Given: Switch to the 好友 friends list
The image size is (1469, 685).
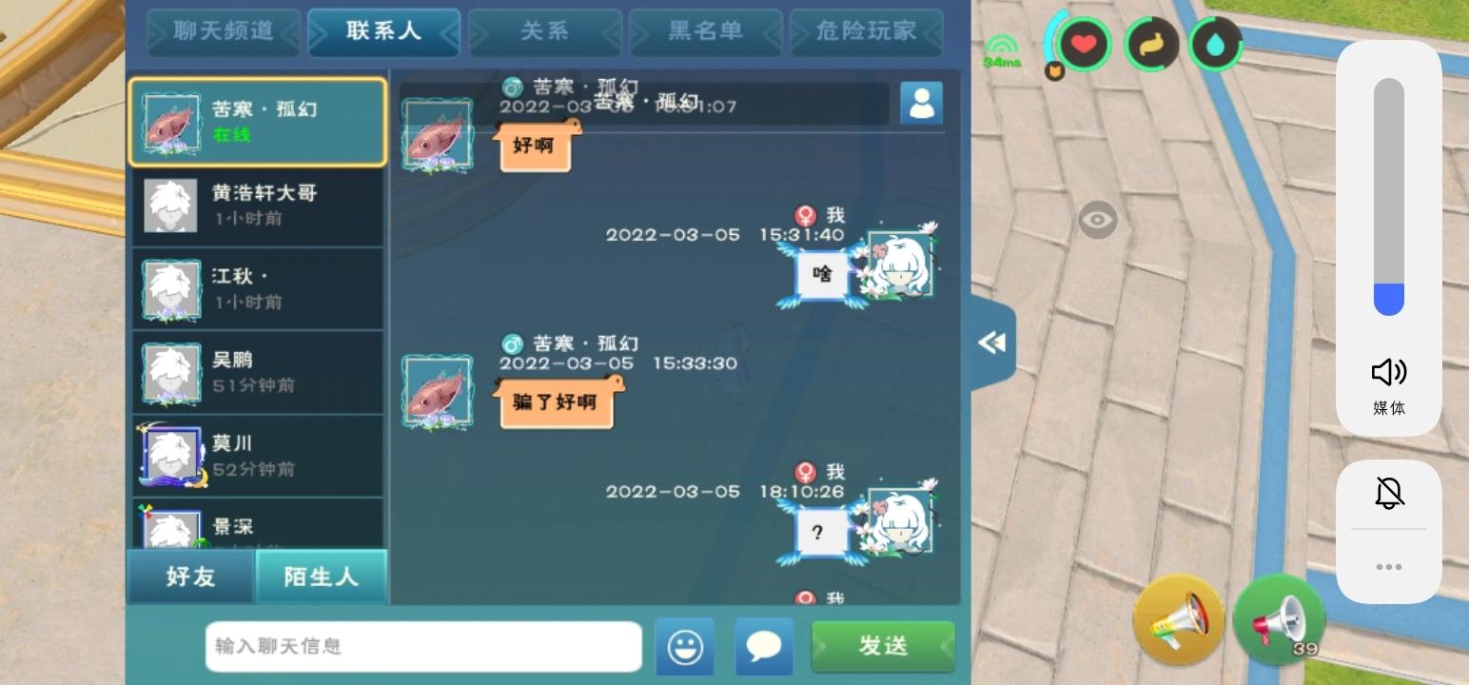Looking at the screenshot, I should 191,577.
